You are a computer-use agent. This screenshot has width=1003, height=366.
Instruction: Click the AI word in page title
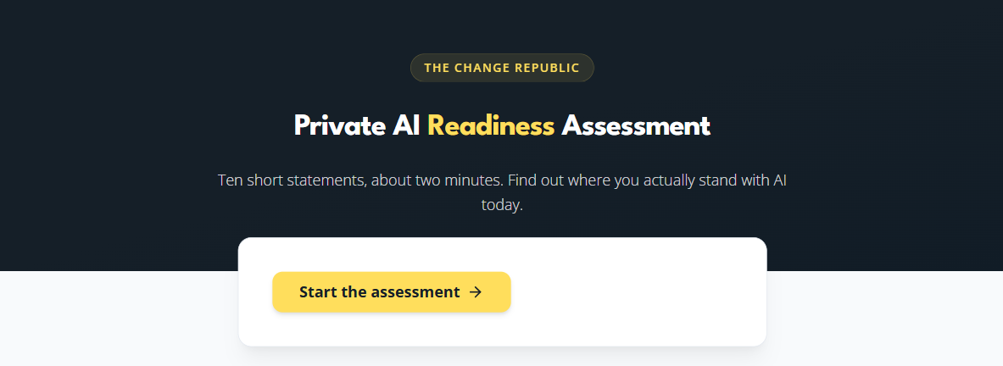coord(405,126)
